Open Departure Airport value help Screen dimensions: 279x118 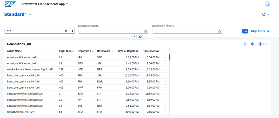point(146,31)
